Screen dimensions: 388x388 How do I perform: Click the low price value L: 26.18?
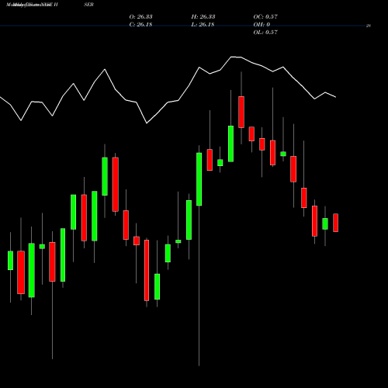point(203,25)
